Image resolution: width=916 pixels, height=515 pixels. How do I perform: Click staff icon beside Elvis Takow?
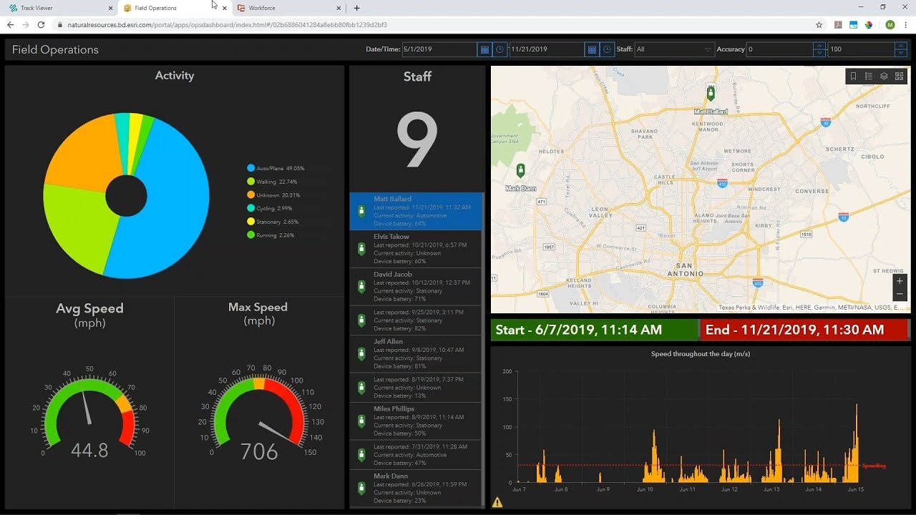point(361,249)
